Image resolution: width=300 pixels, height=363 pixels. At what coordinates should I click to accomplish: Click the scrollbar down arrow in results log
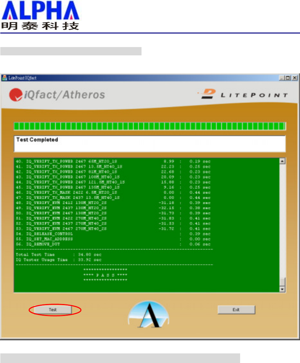[x=282, y=289]
